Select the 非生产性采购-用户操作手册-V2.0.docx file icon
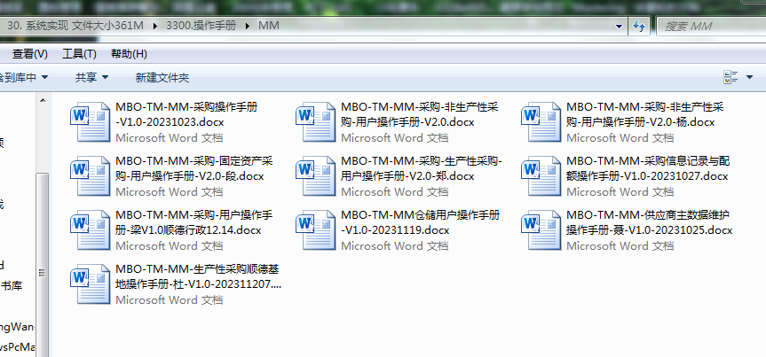This screenshot has width=766, height=357. click(316, 118)
